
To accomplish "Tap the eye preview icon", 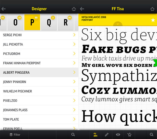I will [x=118, y=135].
